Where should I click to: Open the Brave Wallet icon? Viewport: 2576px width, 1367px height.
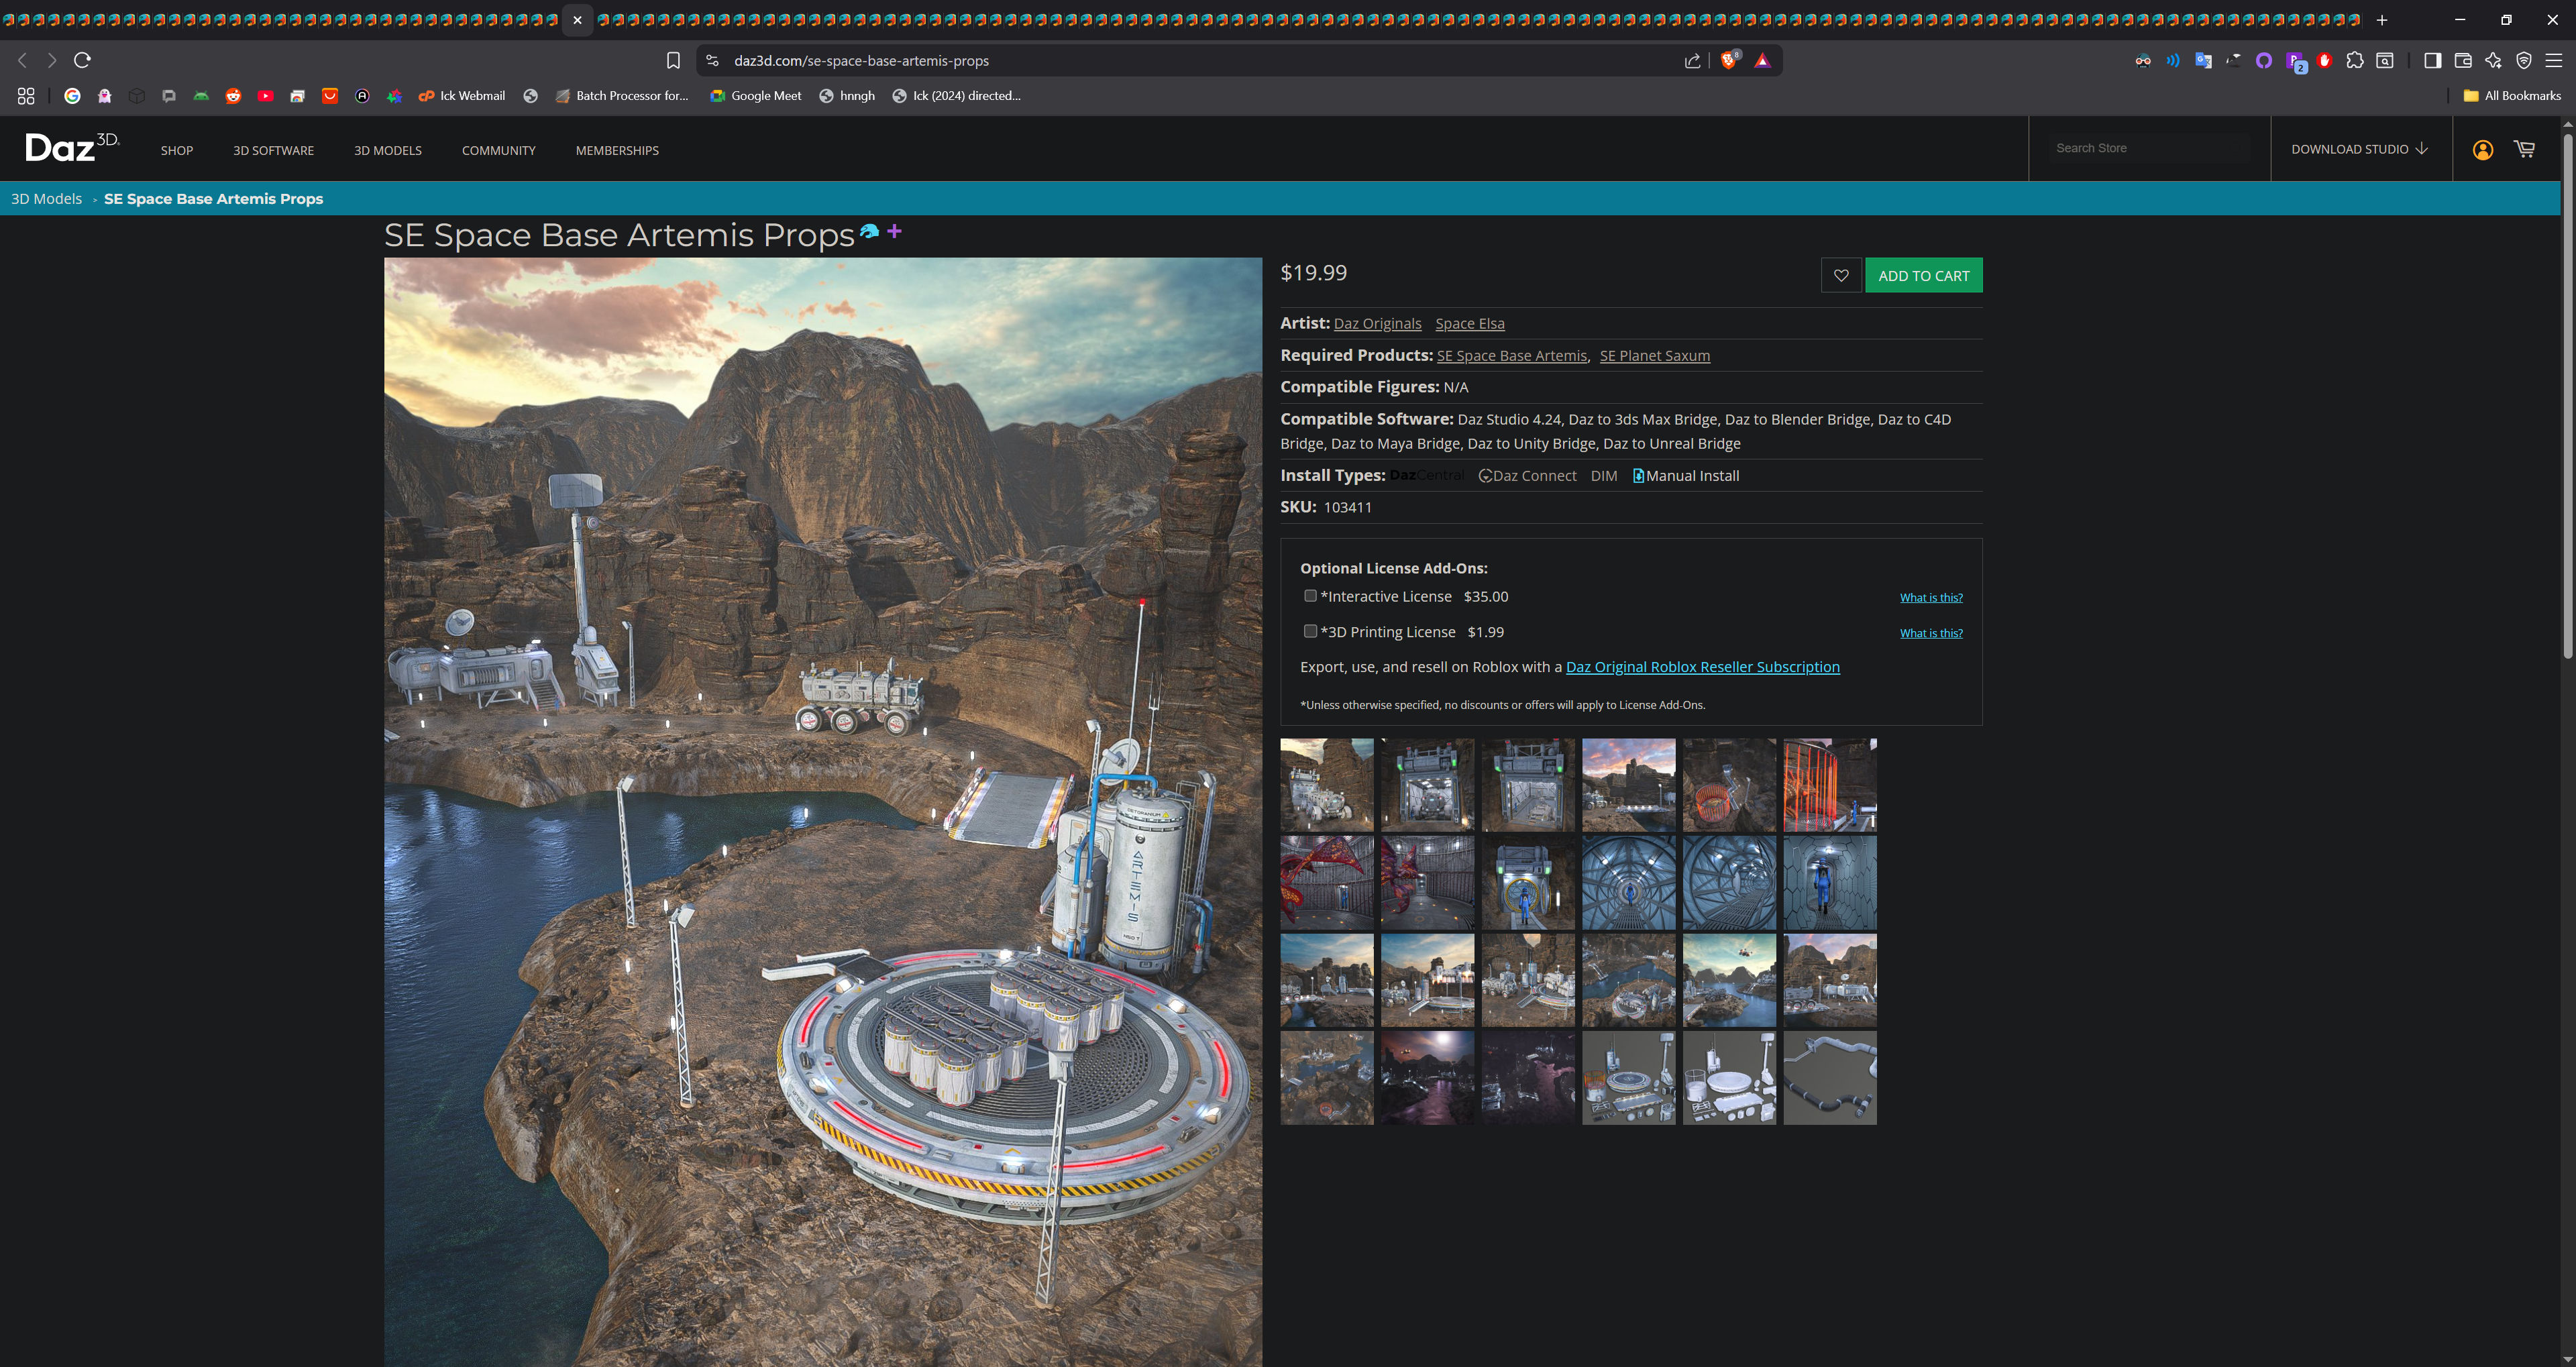(x=2463, y=60)
